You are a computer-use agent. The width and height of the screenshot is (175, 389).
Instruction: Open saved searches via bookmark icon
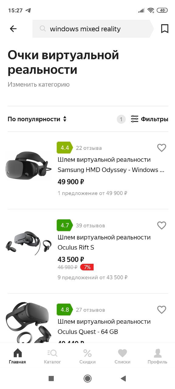tap(165, 29)
